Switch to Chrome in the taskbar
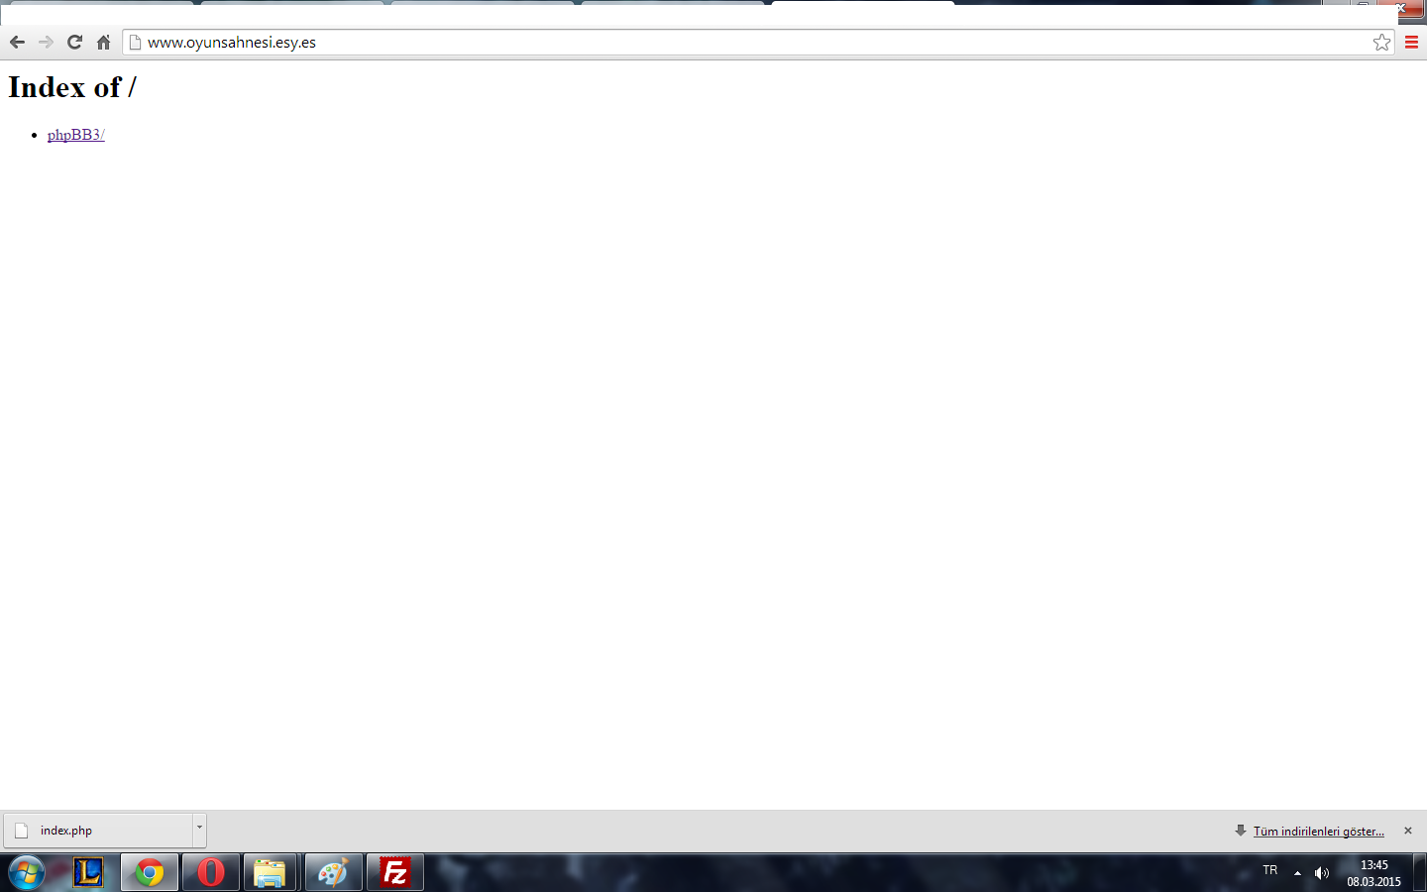The width and height of the screenshot is (1427, 892). [150, 873]
